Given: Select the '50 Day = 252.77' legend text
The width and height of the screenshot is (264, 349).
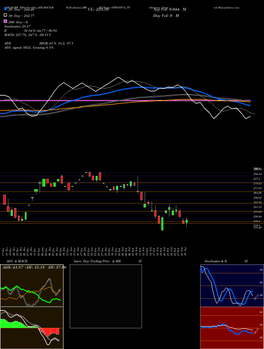Looking at the screenshot, I should tap(22, 16).
